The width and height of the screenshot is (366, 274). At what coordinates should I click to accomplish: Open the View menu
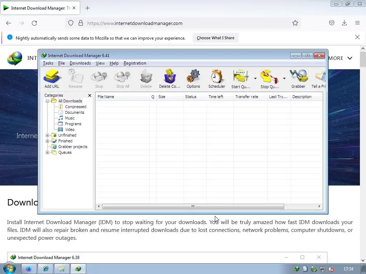[100, 63]
